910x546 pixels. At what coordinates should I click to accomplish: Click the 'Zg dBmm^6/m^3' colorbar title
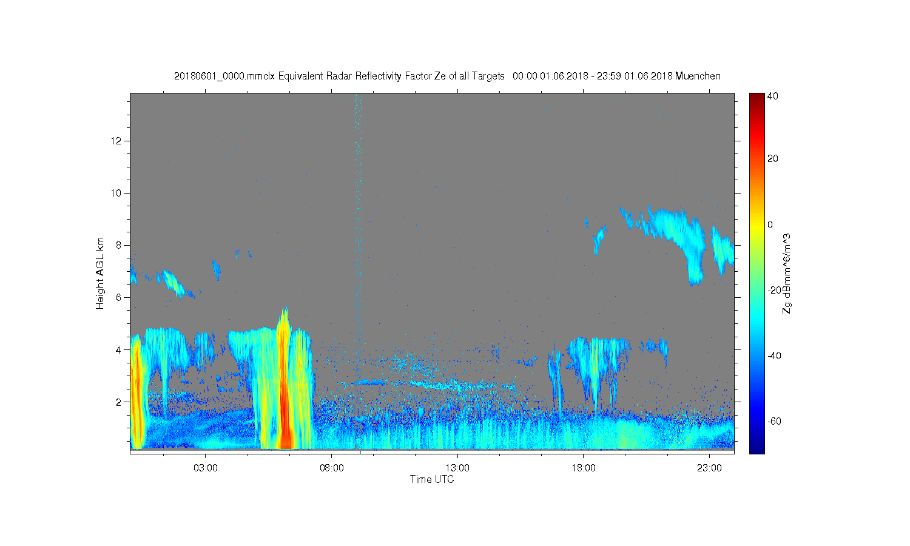click(787, 273)
